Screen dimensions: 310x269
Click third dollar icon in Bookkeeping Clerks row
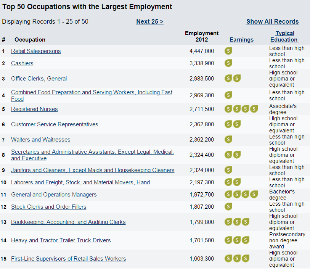point(245,222)
